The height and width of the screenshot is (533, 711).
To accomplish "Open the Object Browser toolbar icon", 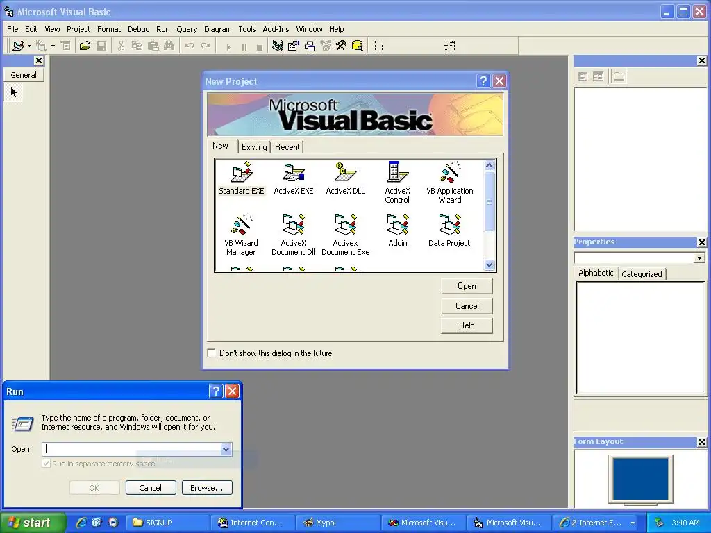I will [x=326, y=46].
